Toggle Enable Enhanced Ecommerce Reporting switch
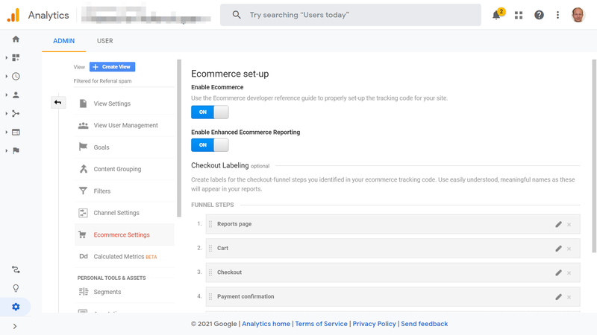This screenshot has height=335, width=597. pos(210,145)
